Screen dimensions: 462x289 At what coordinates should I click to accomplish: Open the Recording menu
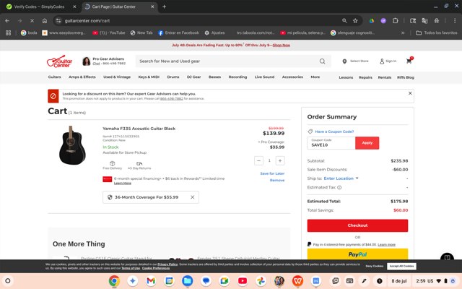237,77
